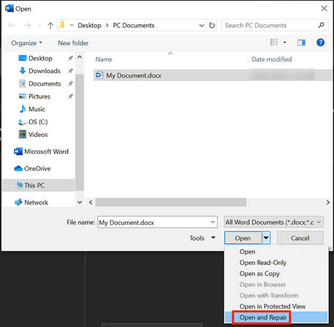Click the New folder button
Viewport: 334px width, 327px height.
[73, 43]
